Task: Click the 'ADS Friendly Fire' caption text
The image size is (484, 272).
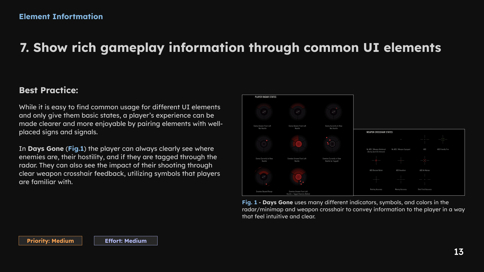Action: tap(443, 149)
